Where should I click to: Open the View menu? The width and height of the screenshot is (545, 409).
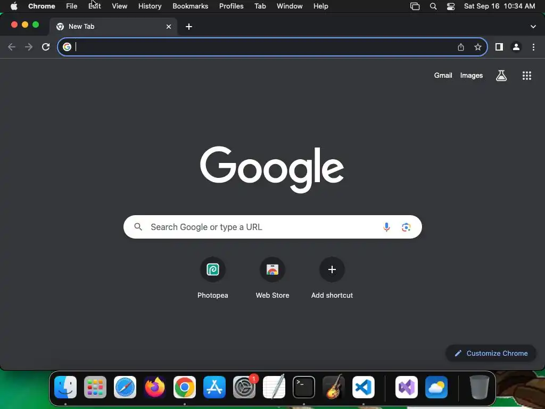click(120, 6)
